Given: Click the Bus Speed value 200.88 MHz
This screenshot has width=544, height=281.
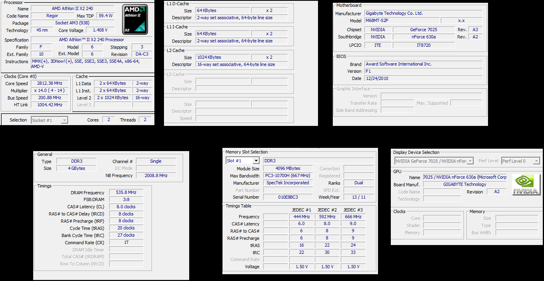Looking at the screenshot, I should [50, 98].
